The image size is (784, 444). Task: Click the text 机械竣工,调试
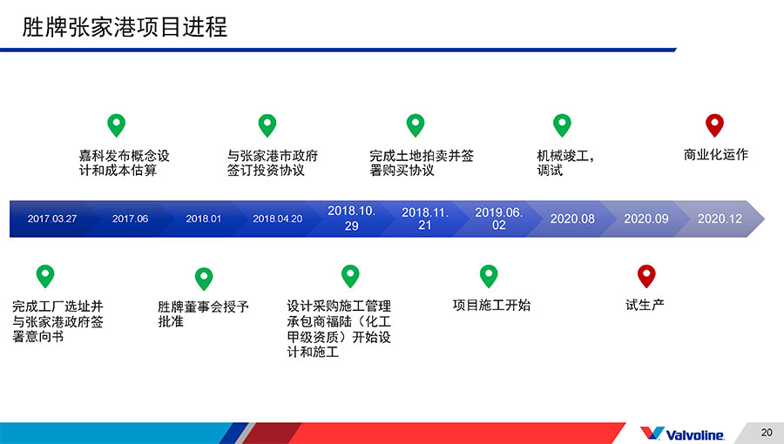[565, 163]
